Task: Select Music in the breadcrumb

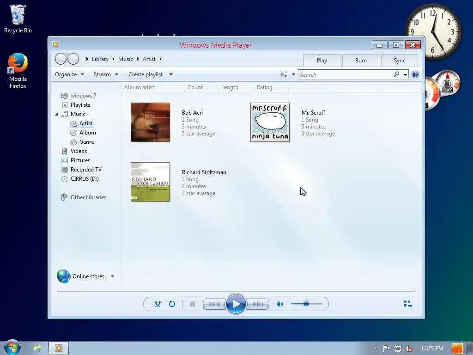Action: (126, 59)
